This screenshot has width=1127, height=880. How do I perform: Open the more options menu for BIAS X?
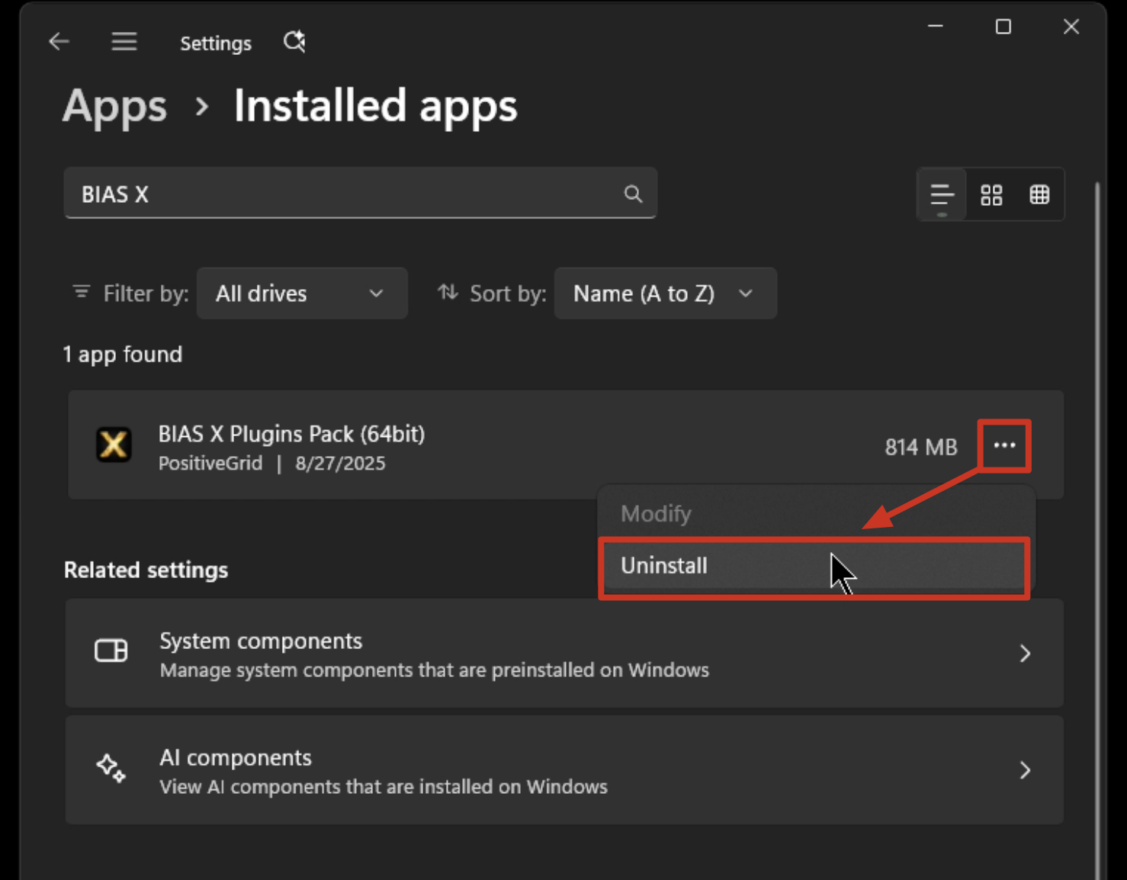1004,445
